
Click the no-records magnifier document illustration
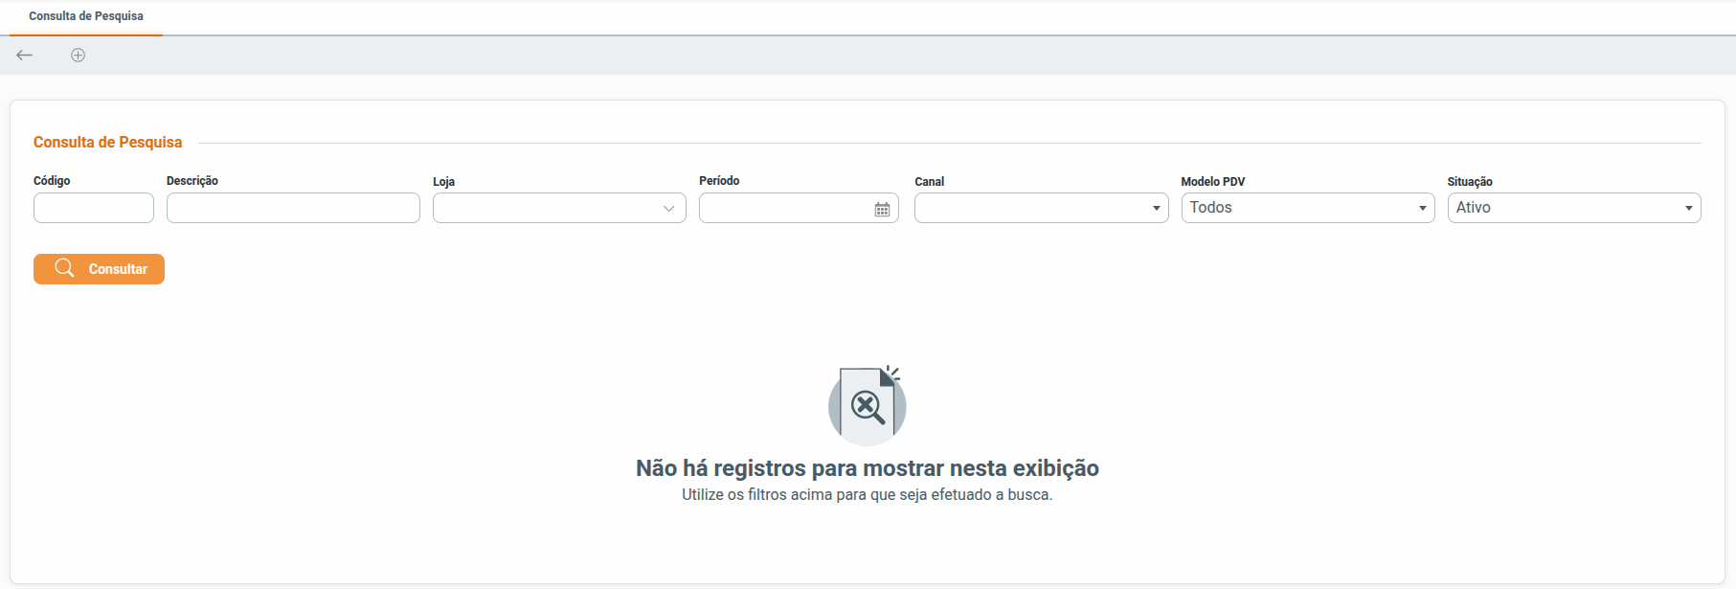pos(867,405)
